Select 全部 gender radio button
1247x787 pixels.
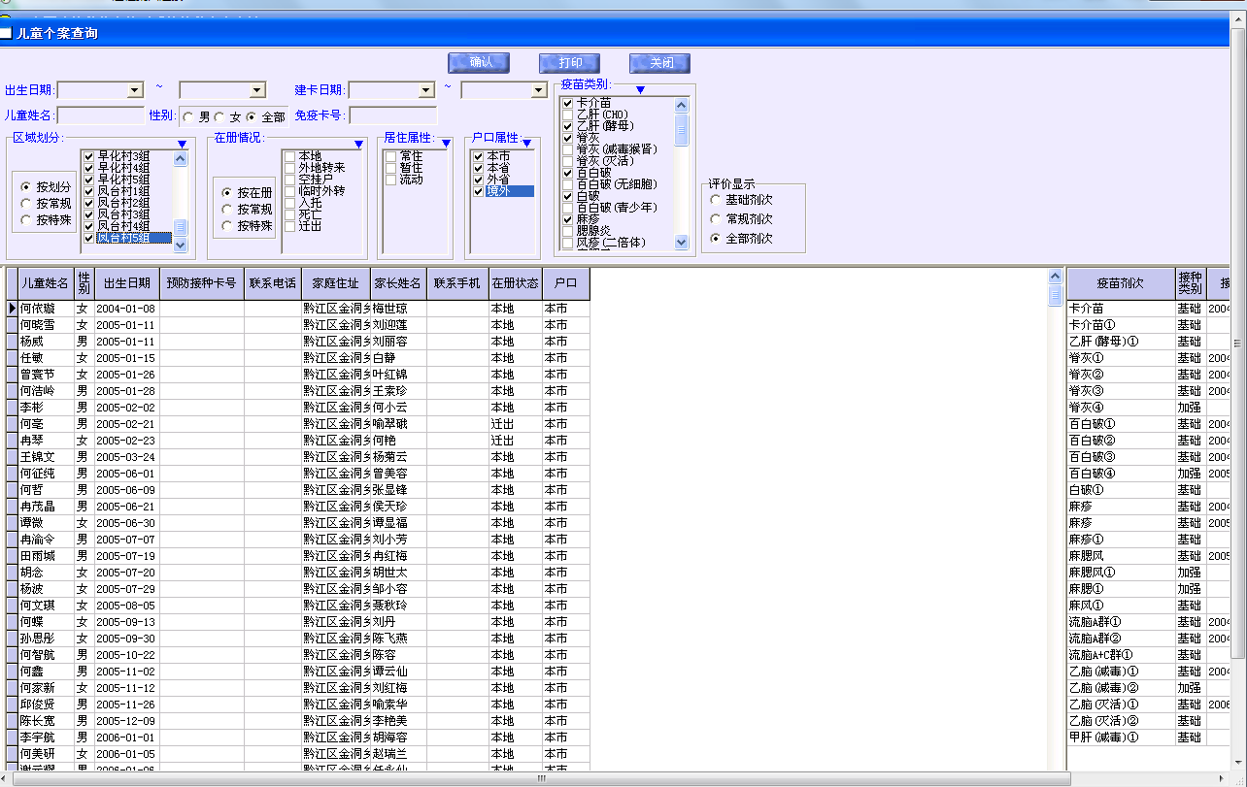(x=252, y=117)
